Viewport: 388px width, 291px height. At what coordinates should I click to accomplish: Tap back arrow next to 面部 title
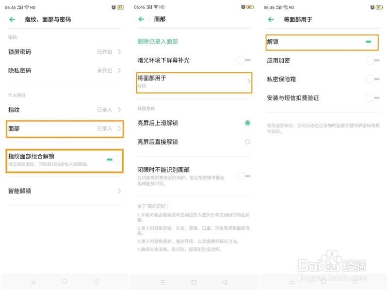click(x=141, y=19)
